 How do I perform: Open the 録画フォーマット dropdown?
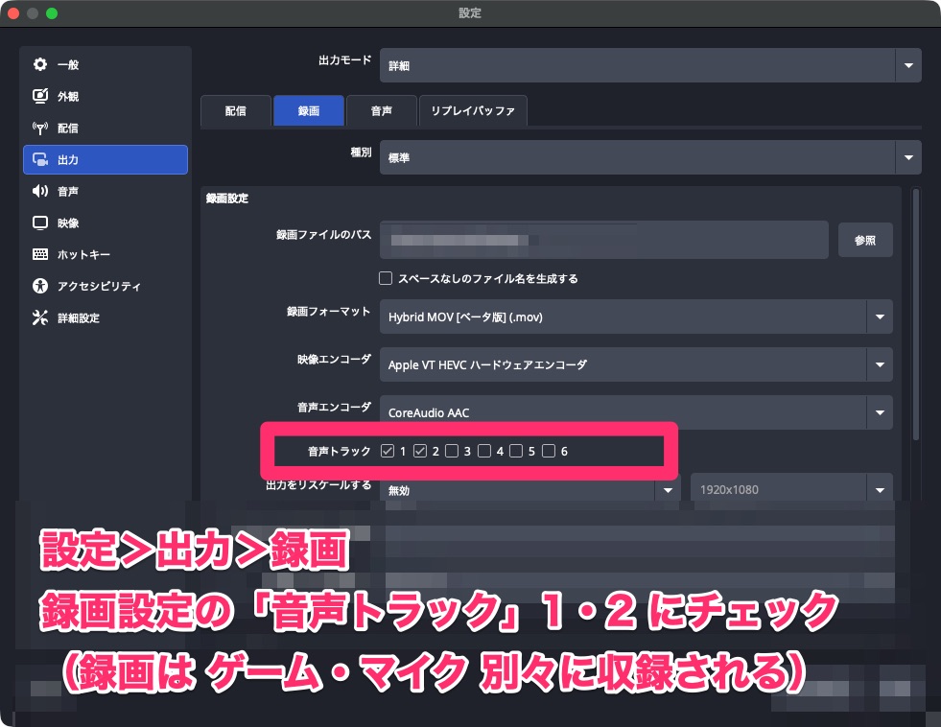click(x=879, y=317)
